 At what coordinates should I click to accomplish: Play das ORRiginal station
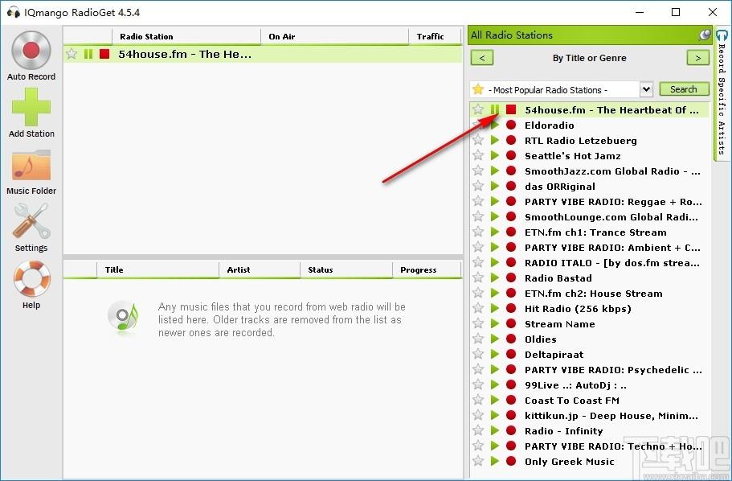click(495, 186)
